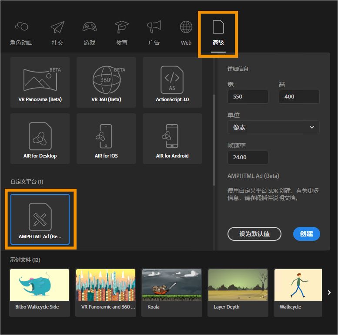Select AIR for iOS preset
This screenshot has width=338, height=335.
pos(106,139)
